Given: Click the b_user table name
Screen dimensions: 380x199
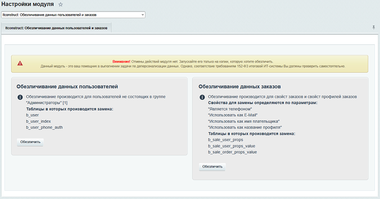Looking at the screenshot, I should click(32, 115).
